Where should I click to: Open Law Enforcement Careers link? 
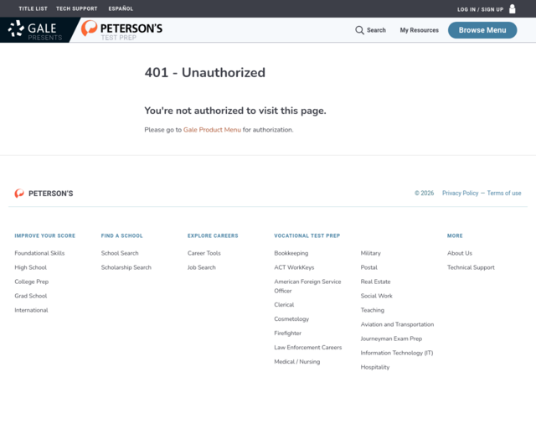click(x=308, y=347)
